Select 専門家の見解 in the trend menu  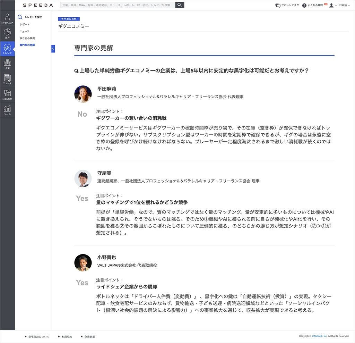click(x=27, y=45)
